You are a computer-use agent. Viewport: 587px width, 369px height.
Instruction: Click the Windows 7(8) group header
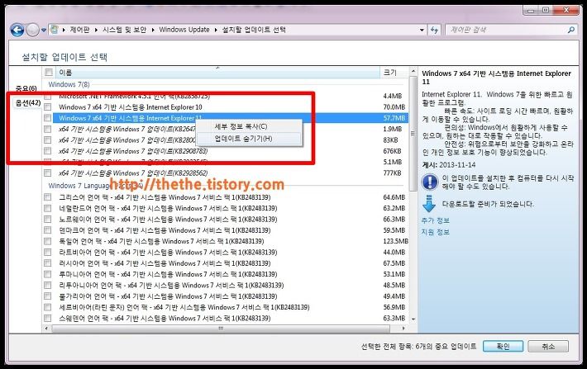coord(69,84)
